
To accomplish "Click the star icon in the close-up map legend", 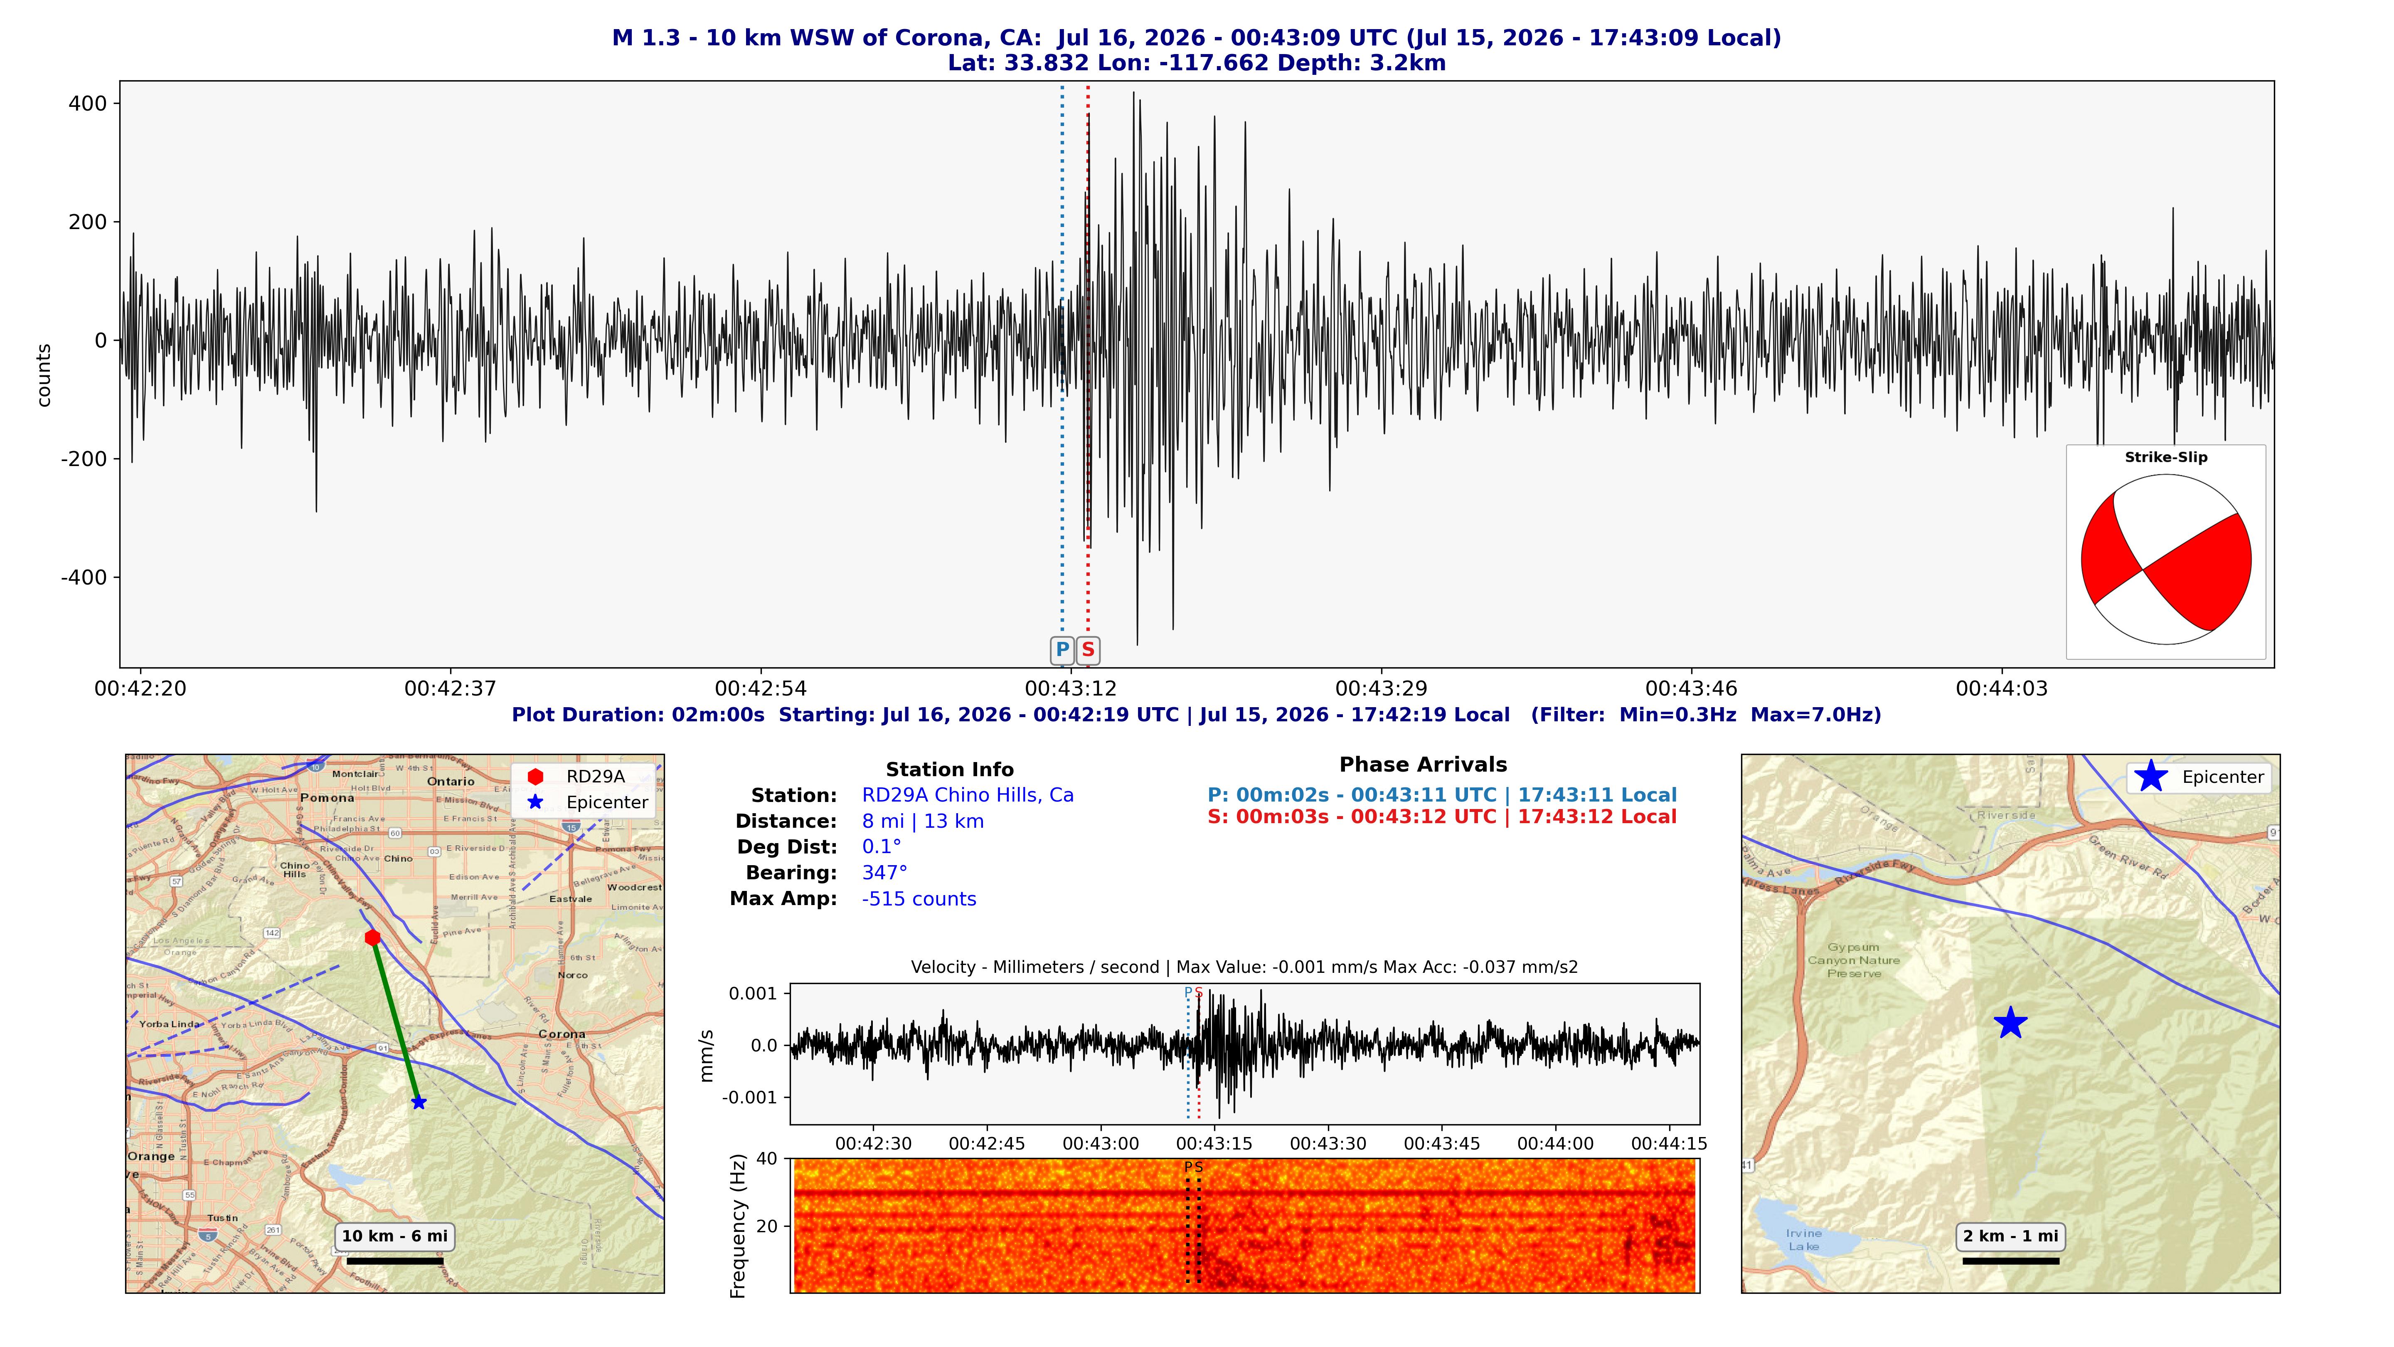I will point(2151,776).
